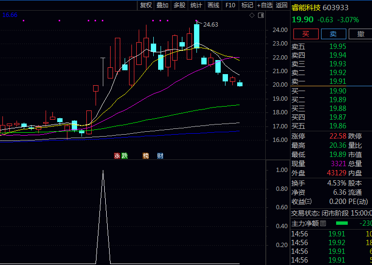372x265 pixels.
Task: Toggle the side panel layout icon
Action: [261, 16]
